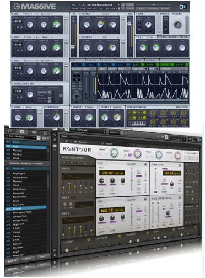This screenshot has width=205, height=278.
Task: Click the red-ringed Loudness knob in Kontour
Action: point(177,156)
